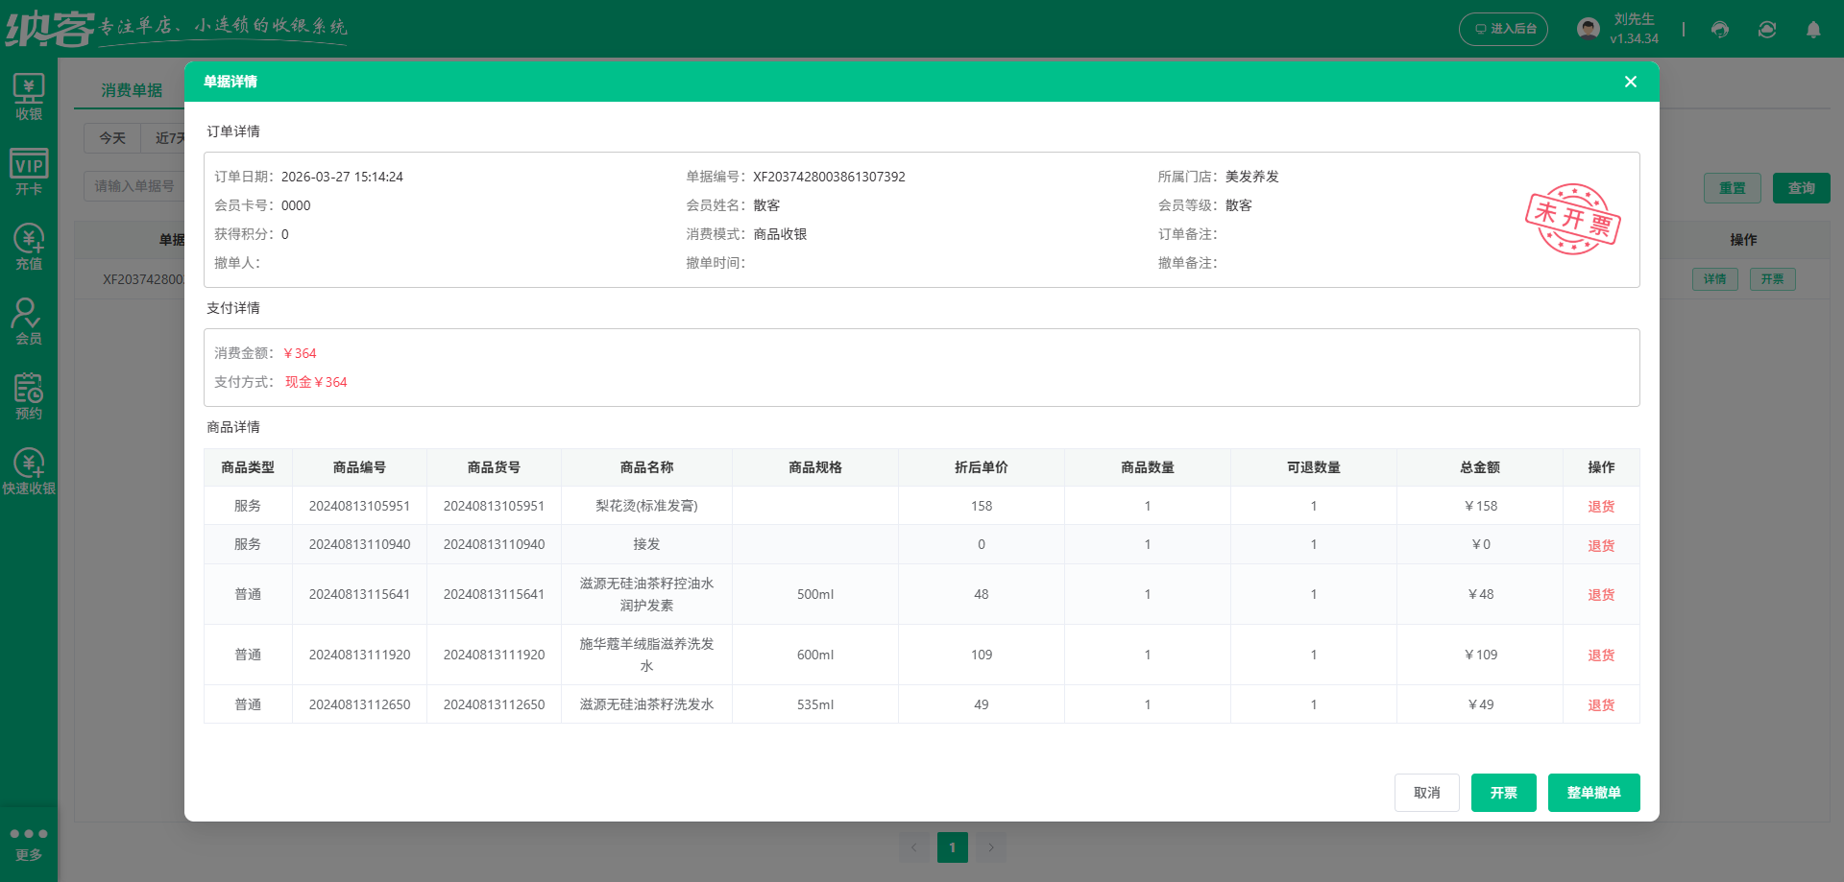Image resolution: width=1844 pixels, height=882 pixels.
Task: Click 刘先生's user avatar
Action: pos(1587,27)
